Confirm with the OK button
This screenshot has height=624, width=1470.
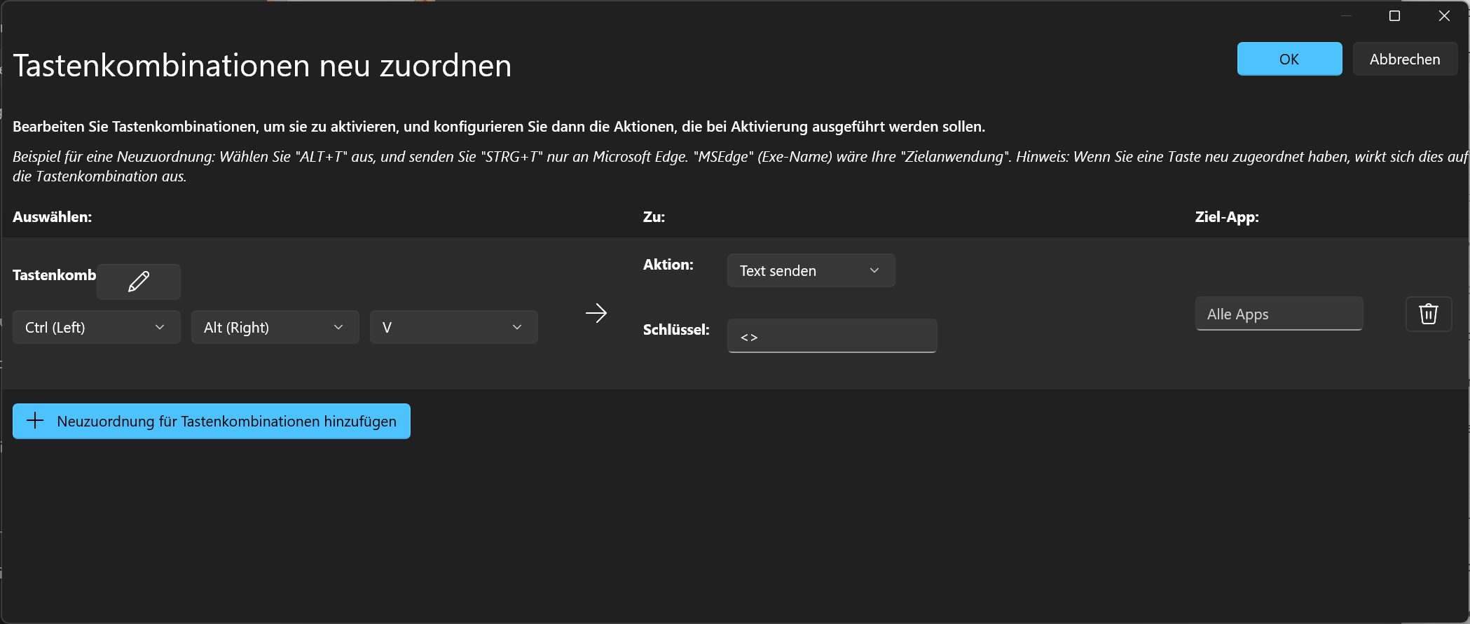(1290, 59)
